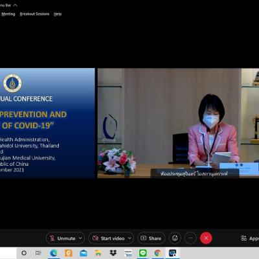Screen dimensions: 259x259
Task: Click the red leave meeting button
Action: click(206, 238)
